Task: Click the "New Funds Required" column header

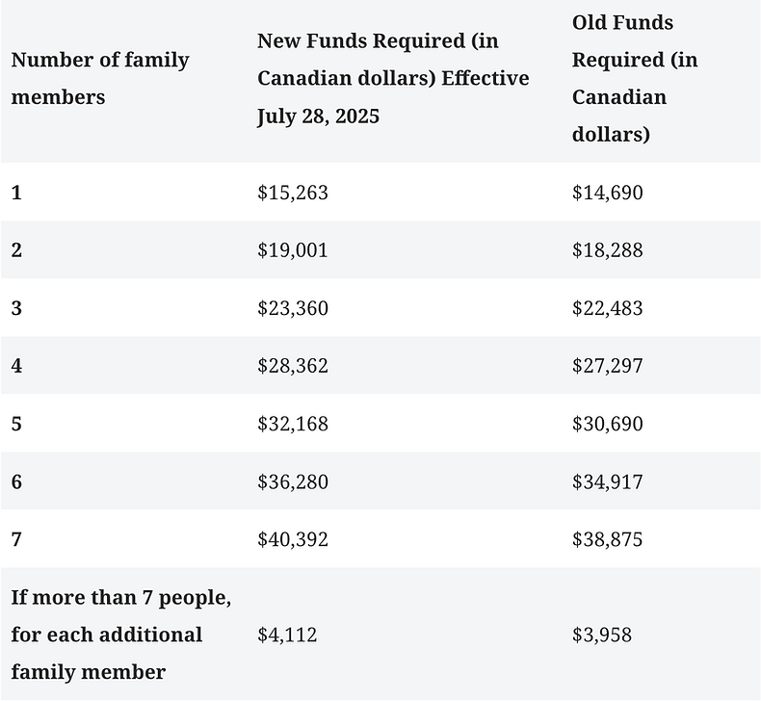Action: pyautogui.click(x=393, y=78)
